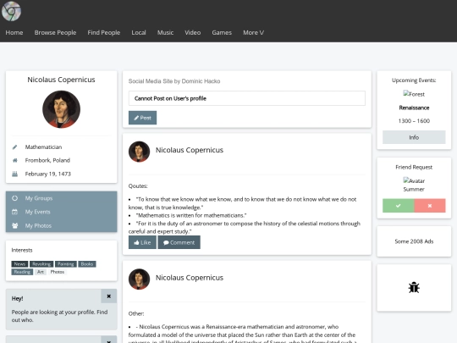Image resolution: width=457 pixels, height=343 pixels.
Task: Click the Nicolaus Copernicus heading on Other post
Action: pyautogui.click(x=190, y=278)
